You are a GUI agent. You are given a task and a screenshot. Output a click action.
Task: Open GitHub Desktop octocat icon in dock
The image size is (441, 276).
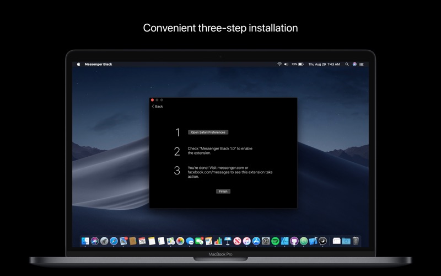pyautogui.click(x=294, y=241)
